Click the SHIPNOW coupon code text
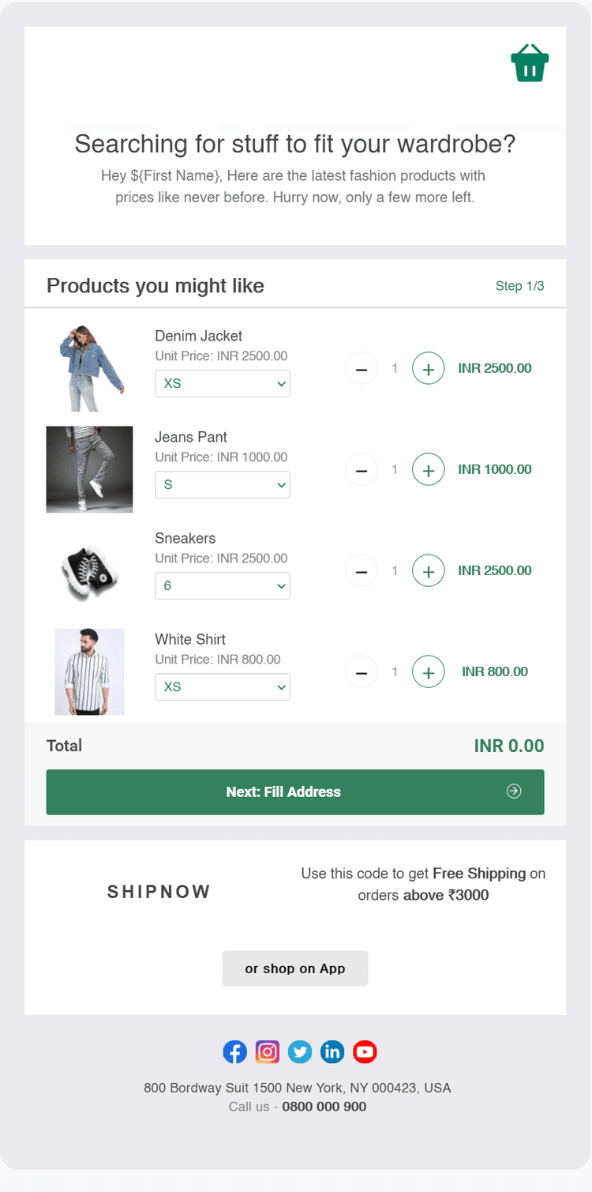 [159, 892]
